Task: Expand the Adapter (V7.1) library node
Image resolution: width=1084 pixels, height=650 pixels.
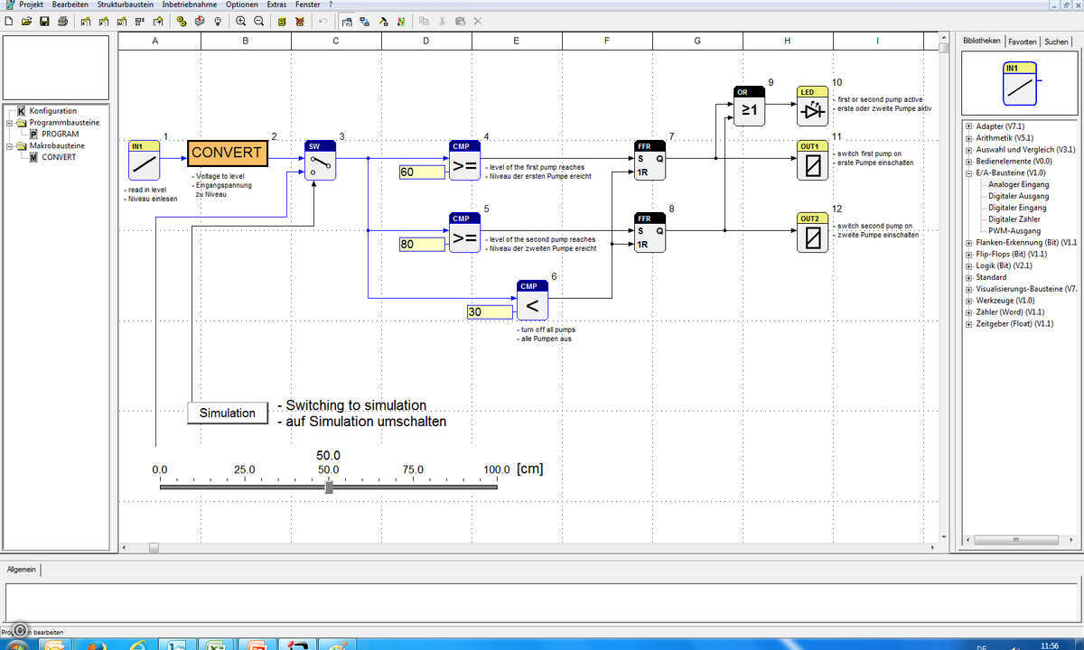Action: pyautogui.click(x=968, y=126)
